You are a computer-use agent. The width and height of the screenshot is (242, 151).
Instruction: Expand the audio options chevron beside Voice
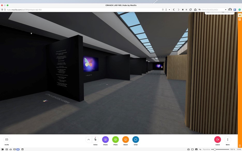[89, 139]
